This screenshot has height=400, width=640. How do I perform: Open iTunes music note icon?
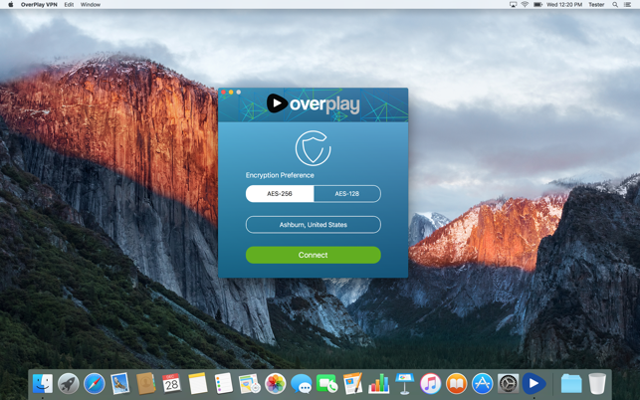tap(431, 384)
